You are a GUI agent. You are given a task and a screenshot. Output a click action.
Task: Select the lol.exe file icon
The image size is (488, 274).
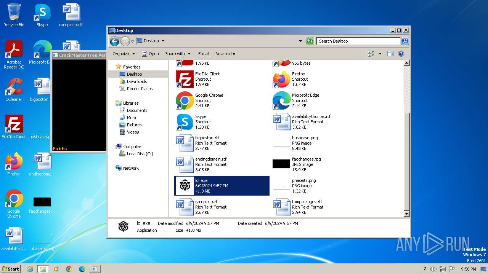[185, 186]
